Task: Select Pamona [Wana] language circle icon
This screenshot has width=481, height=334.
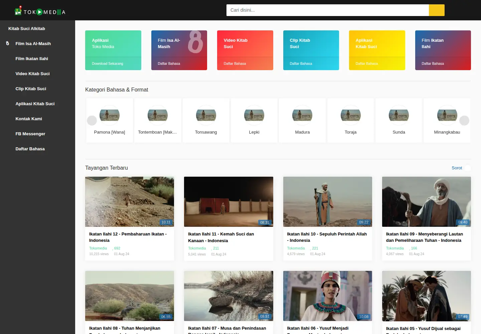Action: pyautogui.click(x=110, y=115)
